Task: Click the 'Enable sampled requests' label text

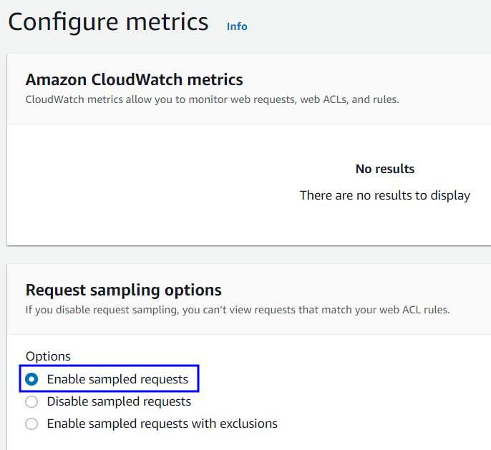Action: (117, 379)
